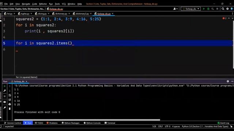This screenshot has width=234, height=131.
Task: Close the slicing.py tab
Action: [49, 13]
